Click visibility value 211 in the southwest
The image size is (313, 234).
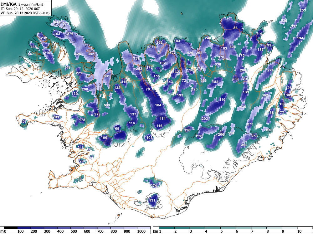pyautogui.click(x=80, y=148)
